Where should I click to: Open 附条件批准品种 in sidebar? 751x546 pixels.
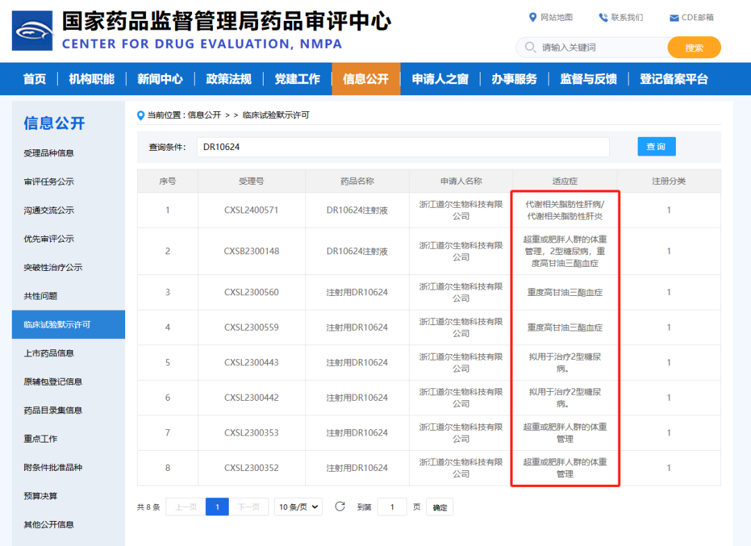[53, 468]
